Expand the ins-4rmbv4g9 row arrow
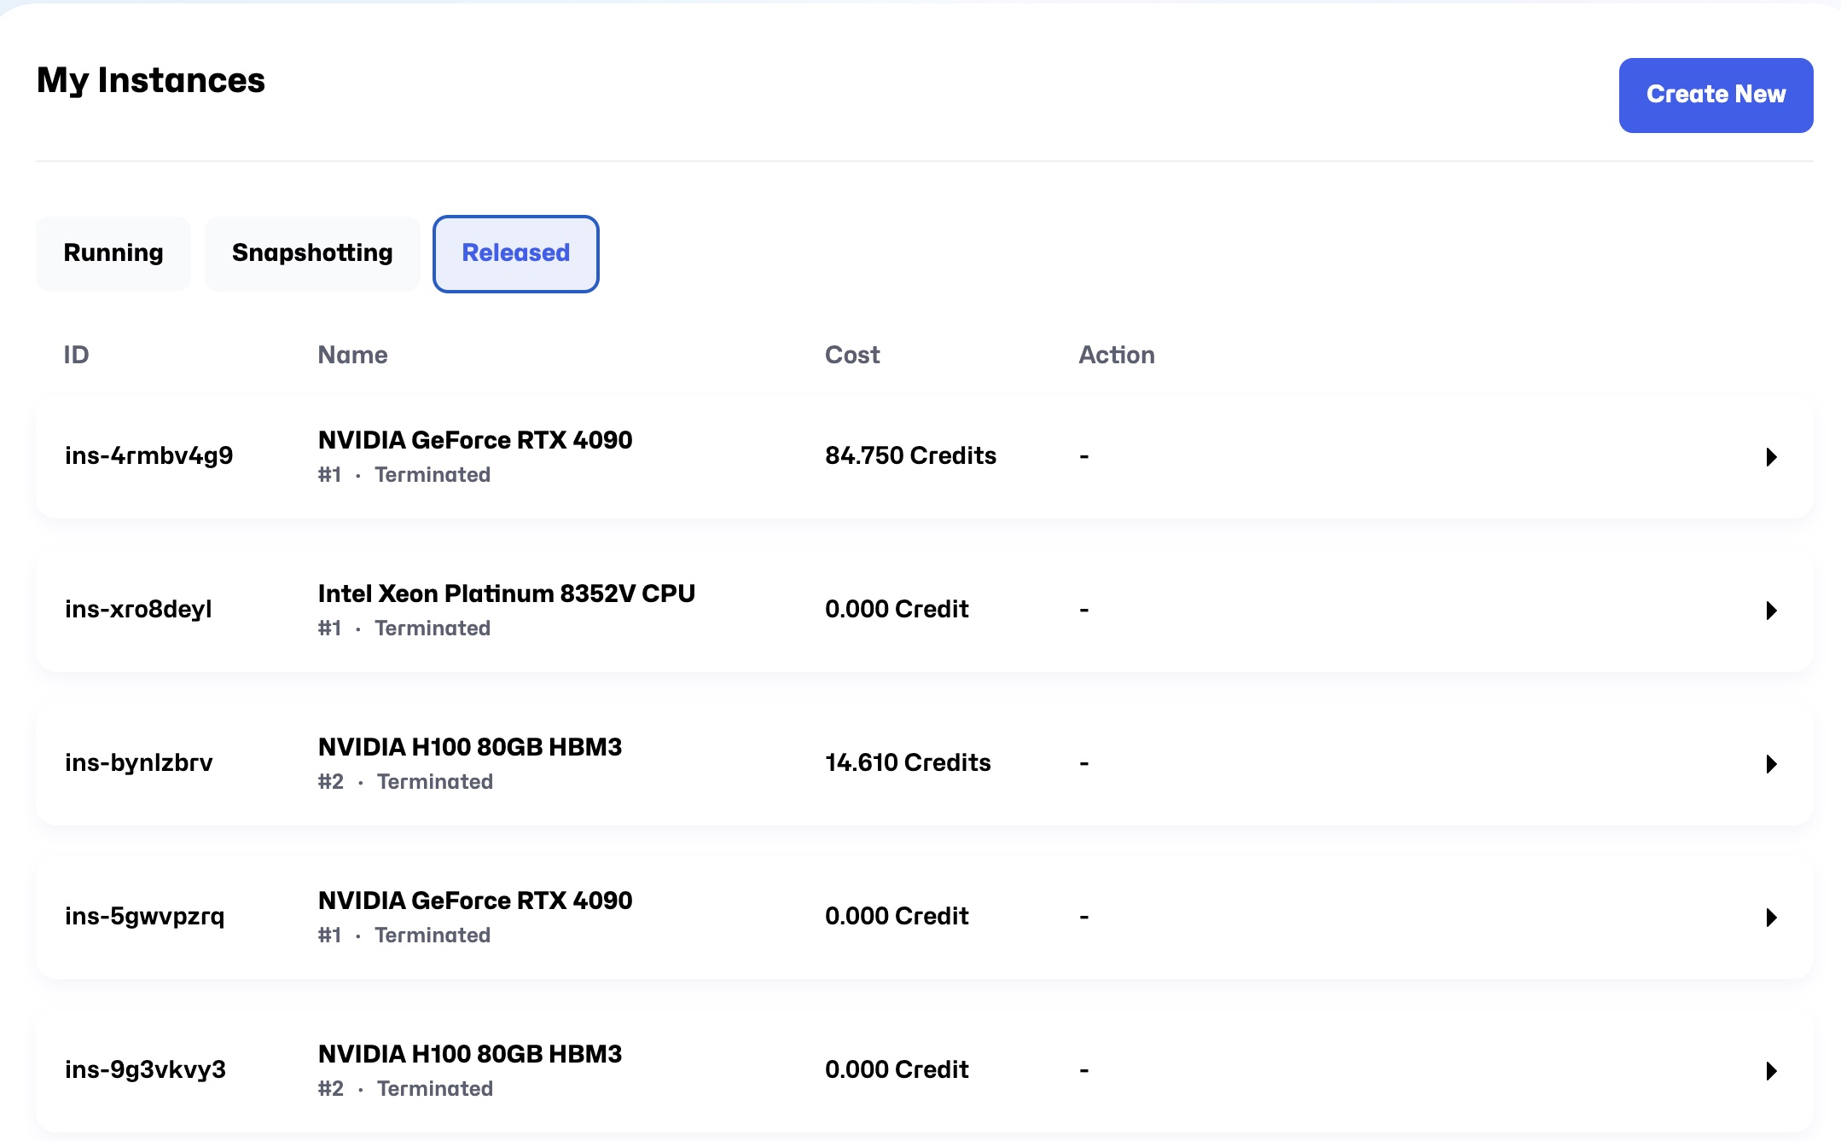Screen dimensions: 1841x1141 point(1771,457)
